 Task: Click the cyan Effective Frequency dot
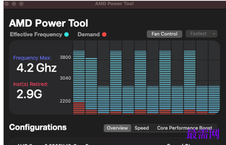[66, 34]
